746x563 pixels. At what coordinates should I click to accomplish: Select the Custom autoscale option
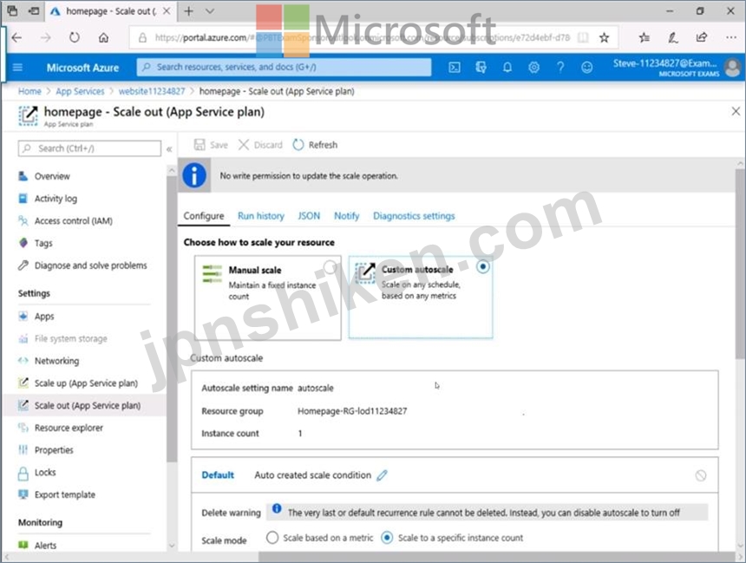[421, 298]
